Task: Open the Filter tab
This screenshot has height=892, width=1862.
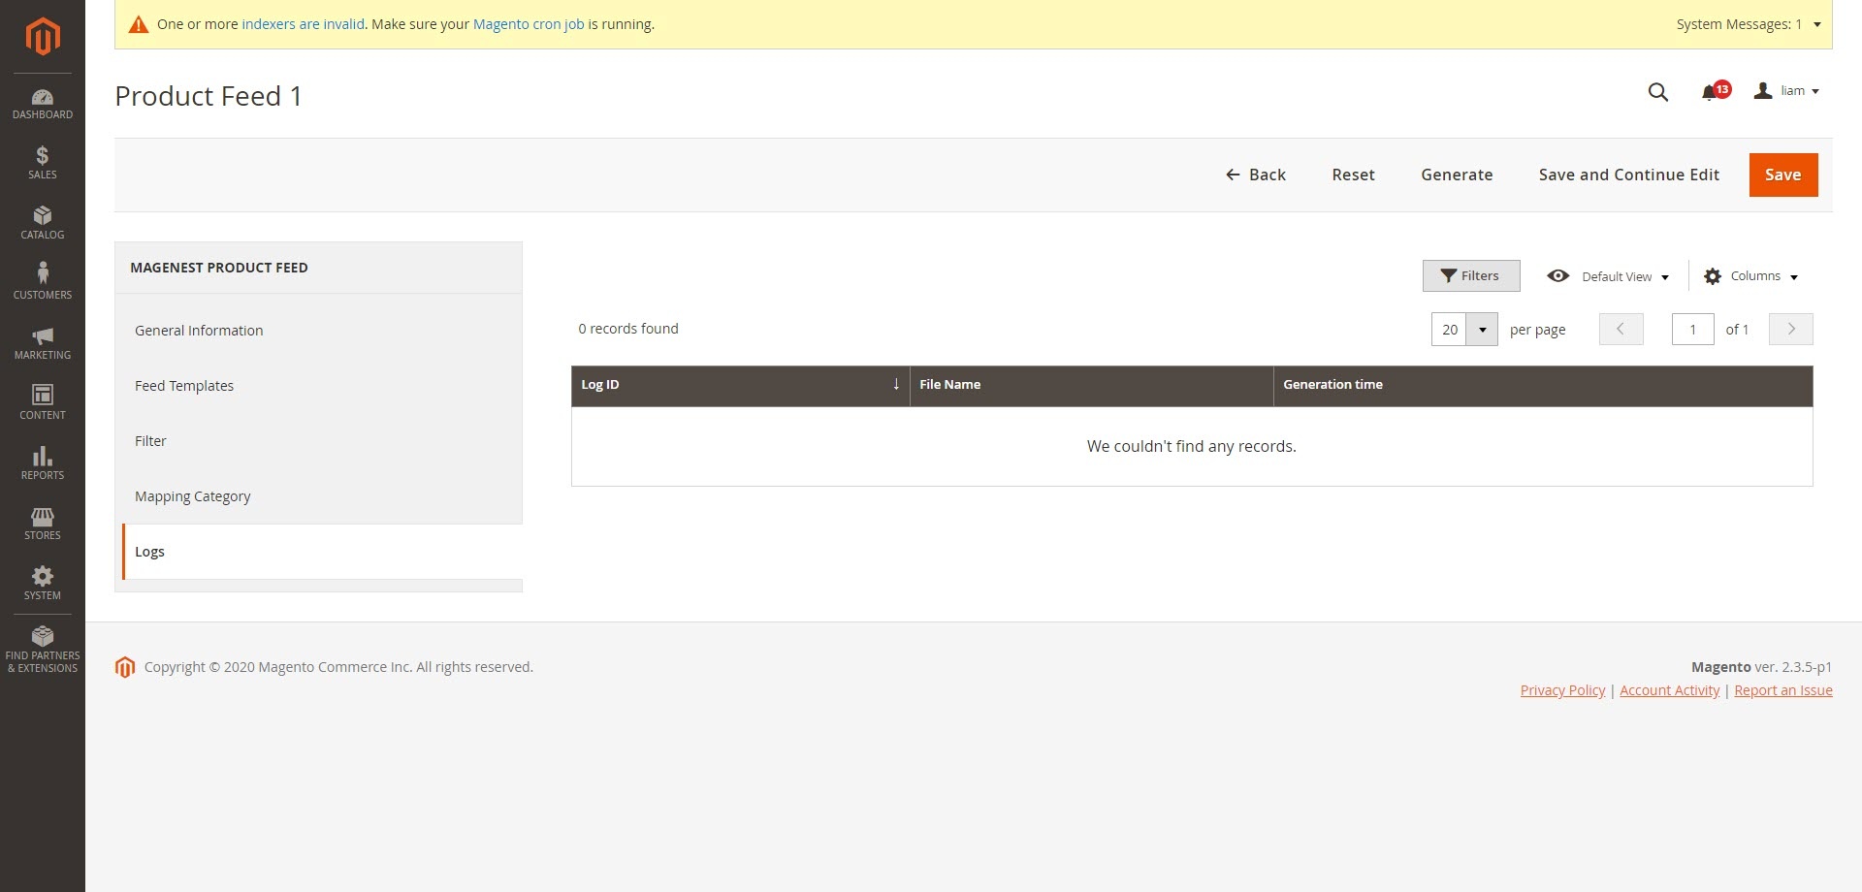Action: click(318, 441)
